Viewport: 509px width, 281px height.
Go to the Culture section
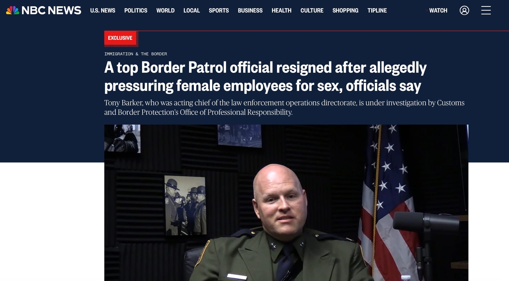(x=312, y=10)
